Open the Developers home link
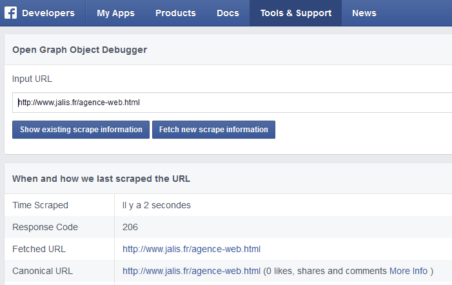452x285 pixels. coord(48,13)
